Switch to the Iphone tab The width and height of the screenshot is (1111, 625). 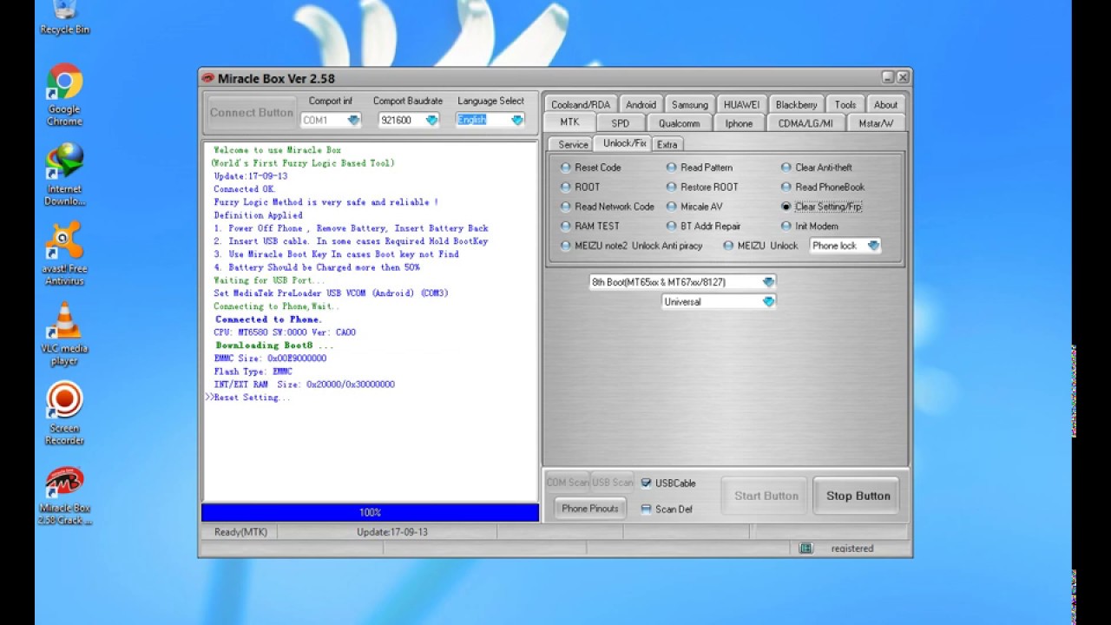[739, 123]
